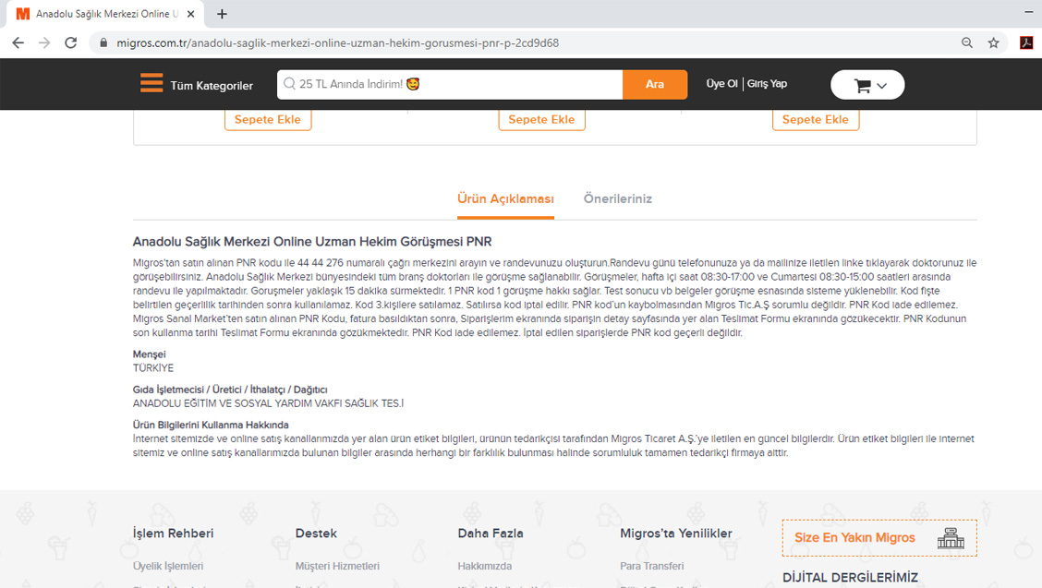Click the orange Ara search button
This screenshot has height=588, width=1042.
tap(655, 84)
